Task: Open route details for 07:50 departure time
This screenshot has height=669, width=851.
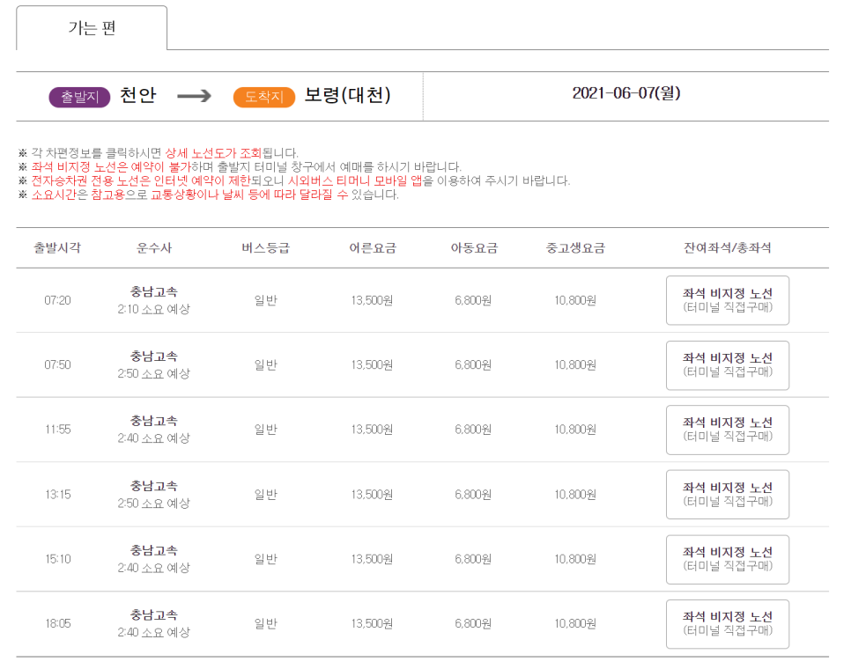Action: (57, 364)
